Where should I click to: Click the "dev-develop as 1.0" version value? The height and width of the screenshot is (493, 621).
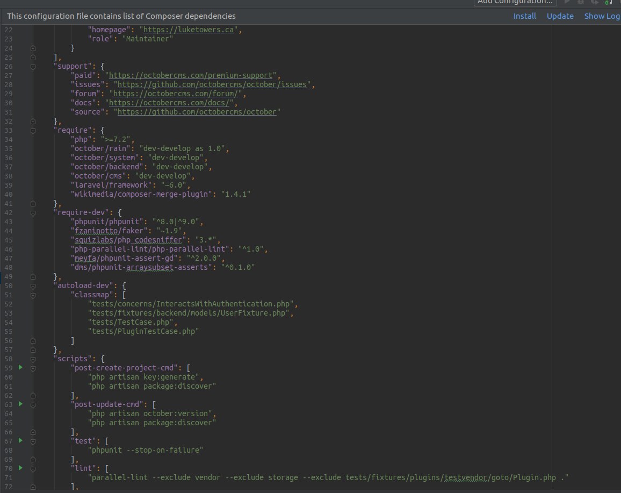pos(182,148)
